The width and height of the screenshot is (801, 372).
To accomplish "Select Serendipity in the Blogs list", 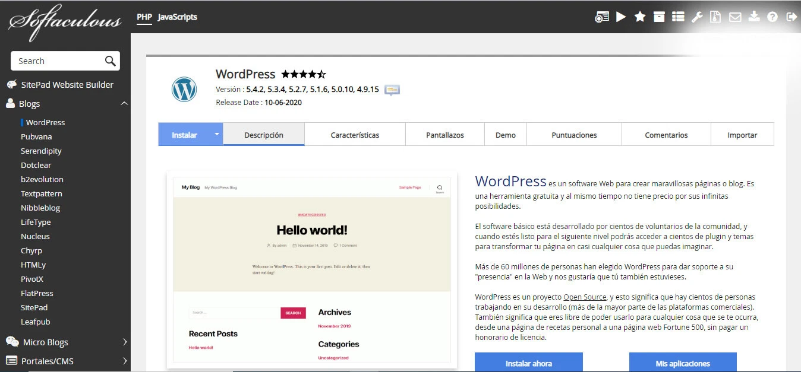I will click(x=41, y=151).
